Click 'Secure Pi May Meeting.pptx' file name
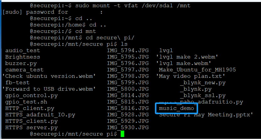Image resolution: width=261 pixels, height=139 pixels. tap(206, 115)
